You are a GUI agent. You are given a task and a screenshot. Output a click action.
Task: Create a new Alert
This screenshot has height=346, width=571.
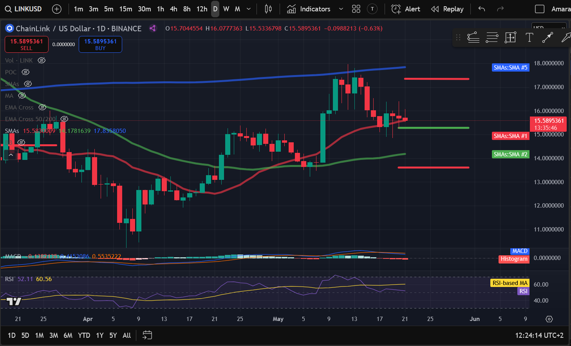pos(406,9)
